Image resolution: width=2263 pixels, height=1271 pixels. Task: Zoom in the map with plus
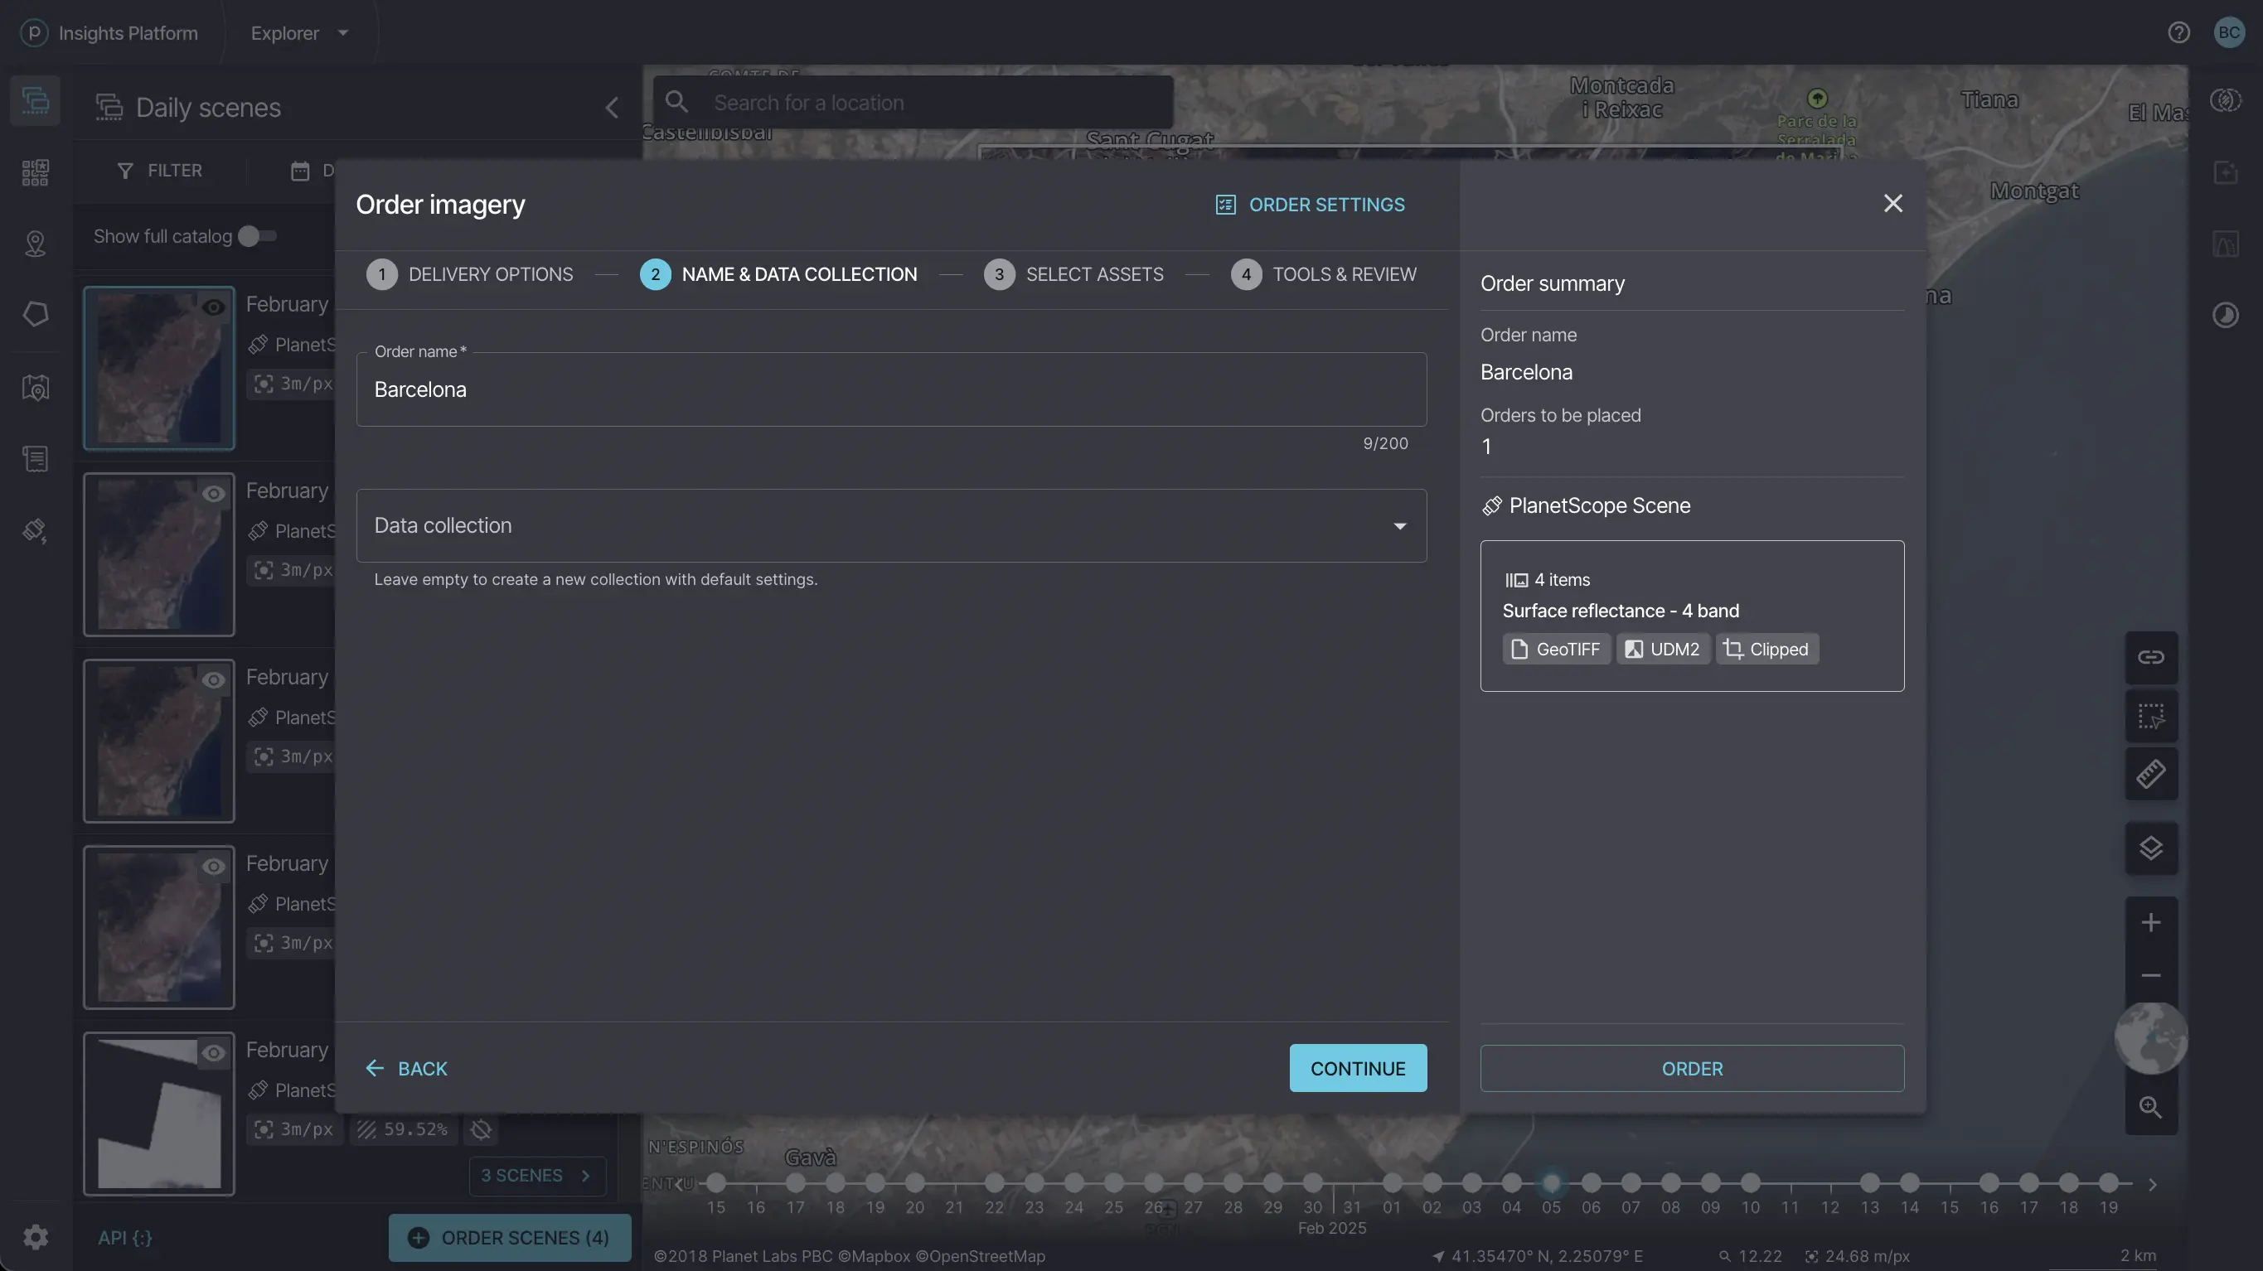pos(2150,922)
